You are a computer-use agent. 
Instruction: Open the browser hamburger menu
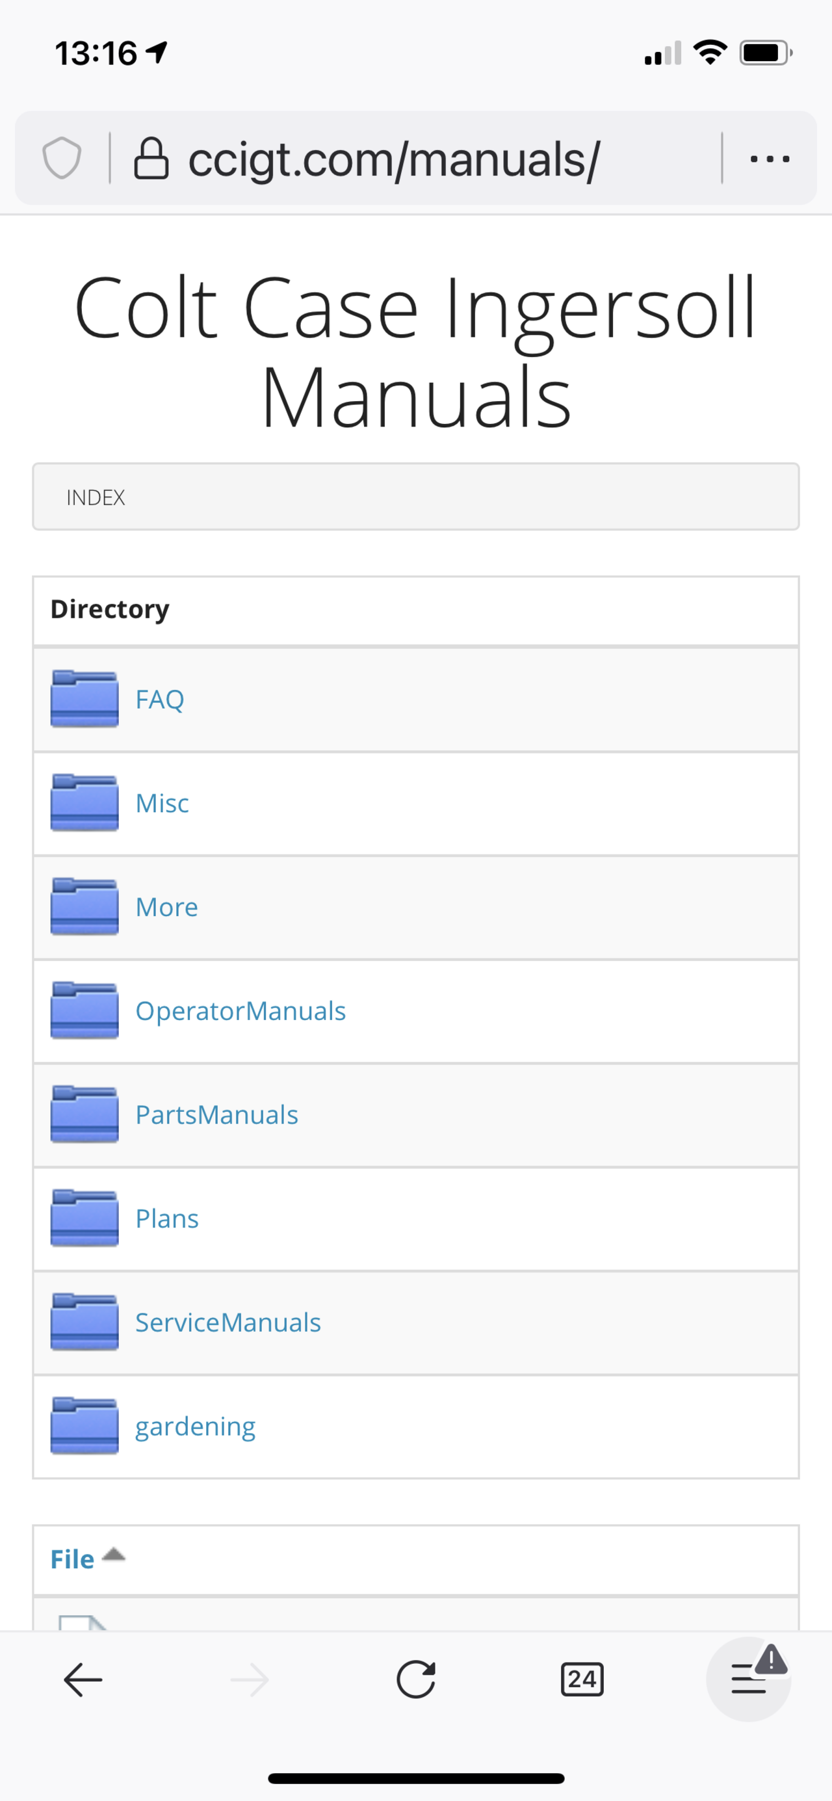coord(749,1679)
